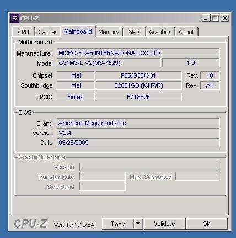Close the CPU-Z window
The image size is (236, 238).
point(225,18)
